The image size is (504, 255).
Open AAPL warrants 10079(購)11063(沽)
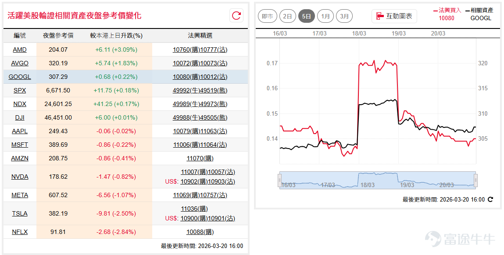pyautogui.click(x=200, y=131)
